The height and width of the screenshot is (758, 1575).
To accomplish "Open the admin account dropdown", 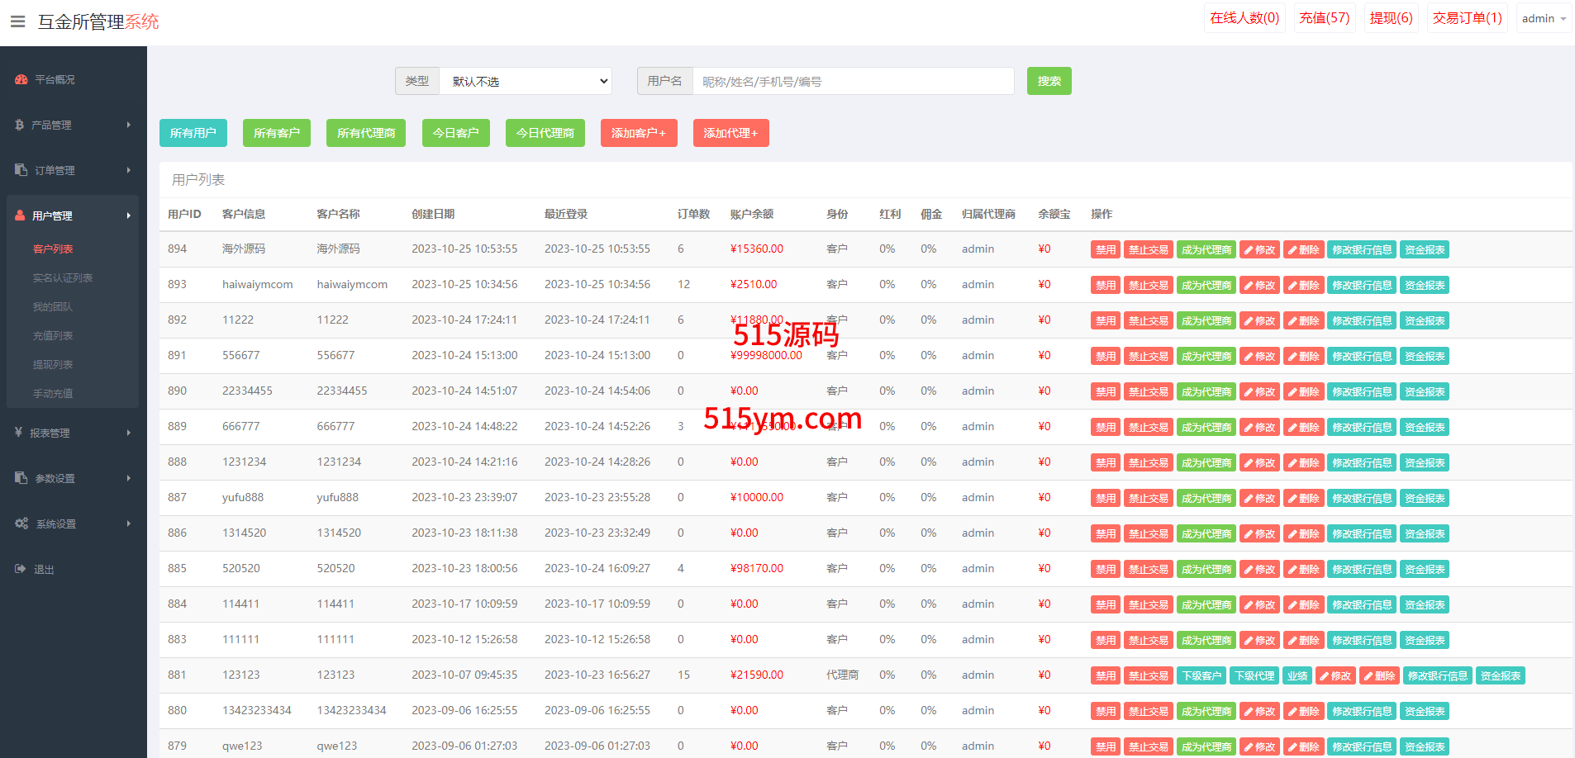I will (1544, 18).
